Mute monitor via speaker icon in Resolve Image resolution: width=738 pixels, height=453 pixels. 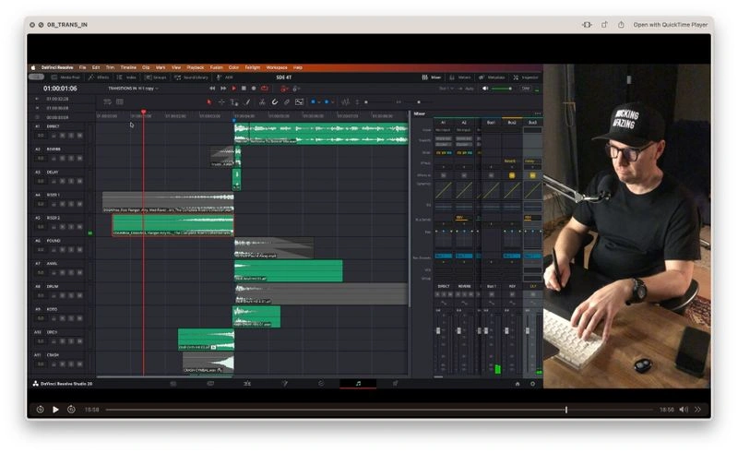[x=485, y=89]
